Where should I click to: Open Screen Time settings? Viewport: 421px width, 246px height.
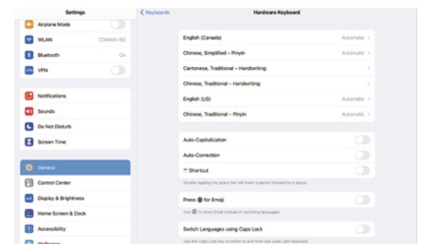(x=75, y=142)
